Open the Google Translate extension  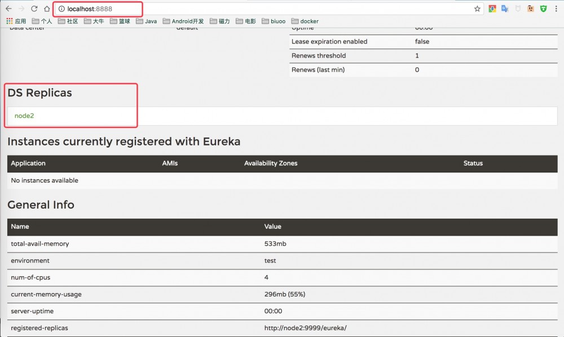click(505, 9)
